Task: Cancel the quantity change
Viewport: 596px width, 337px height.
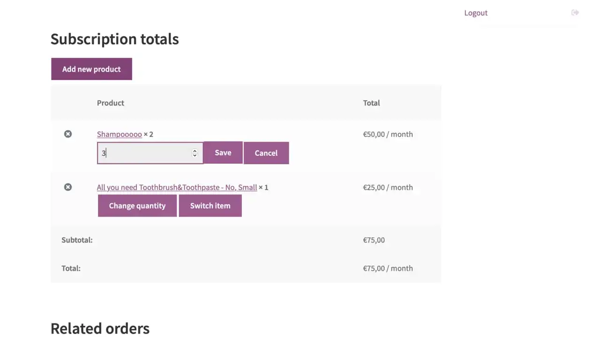Action: 266,153
